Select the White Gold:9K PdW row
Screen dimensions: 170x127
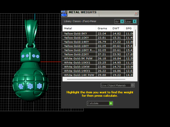[x=98, y=58]
